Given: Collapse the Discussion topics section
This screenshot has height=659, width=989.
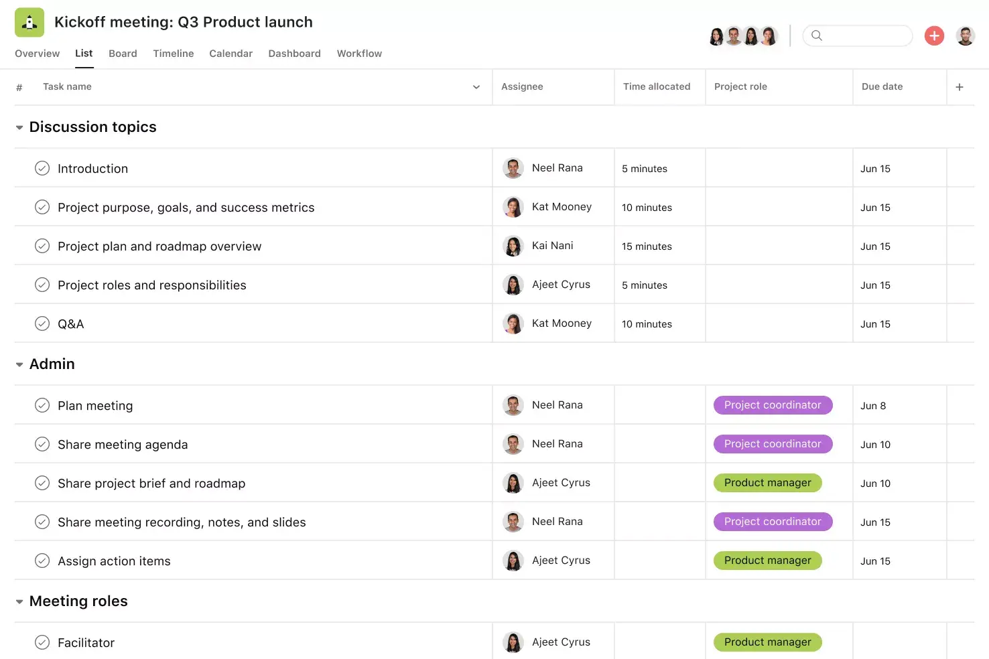Looking at the screenshot, I should point(19,127).
